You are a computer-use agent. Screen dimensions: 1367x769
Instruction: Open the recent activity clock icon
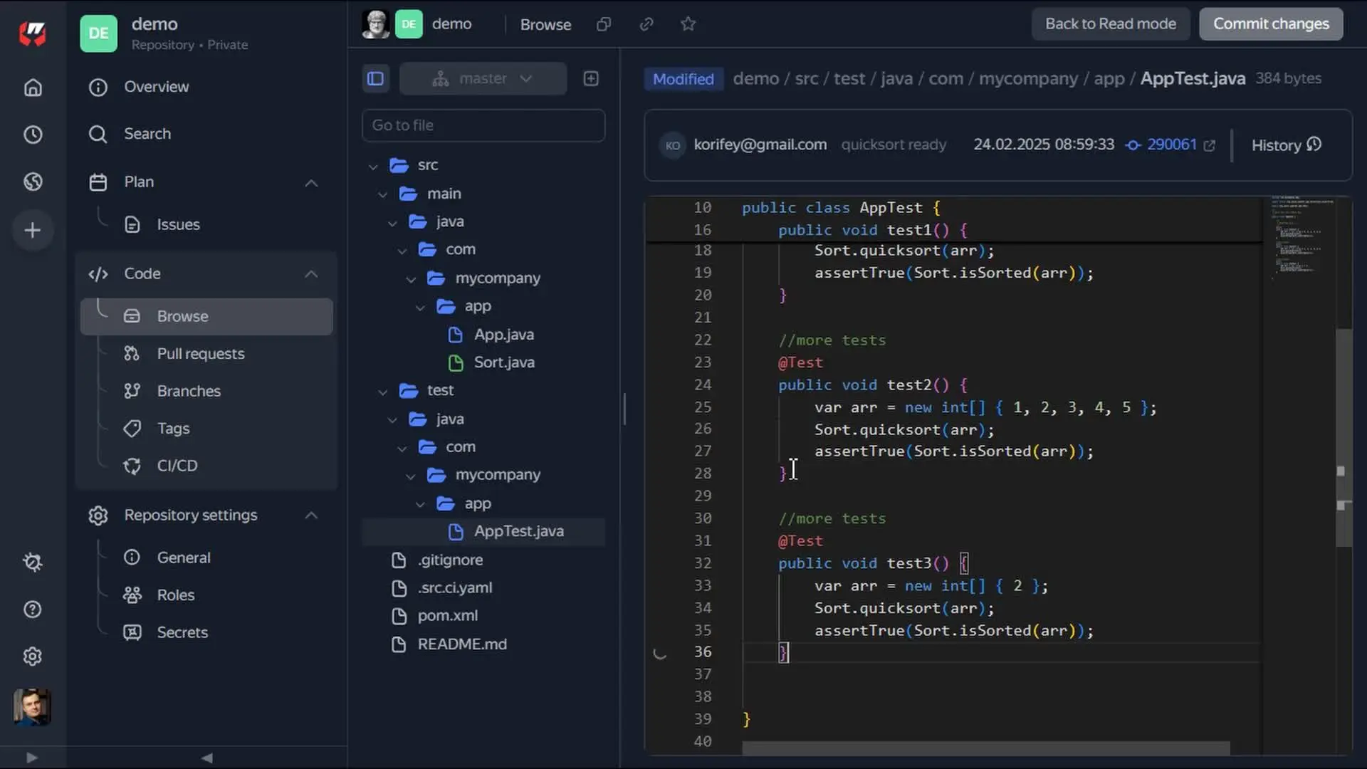point(33,135)
